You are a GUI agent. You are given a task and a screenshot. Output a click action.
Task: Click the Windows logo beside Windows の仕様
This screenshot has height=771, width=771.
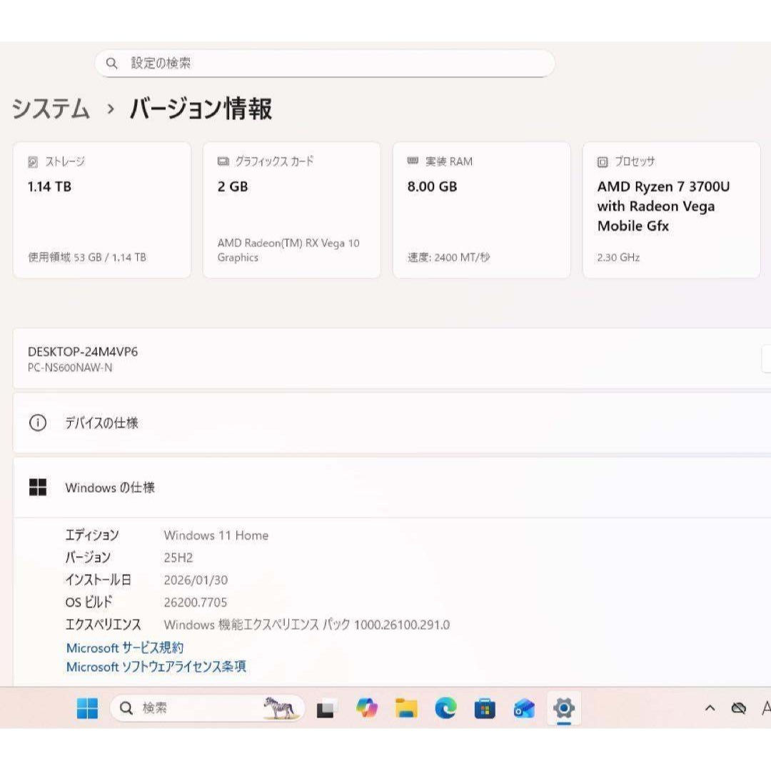pyautogui.click(x=38, y=488)
